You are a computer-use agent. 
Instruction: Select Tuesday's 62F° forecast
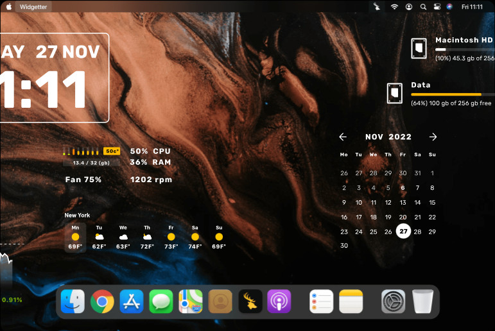[x=99, y=237]
